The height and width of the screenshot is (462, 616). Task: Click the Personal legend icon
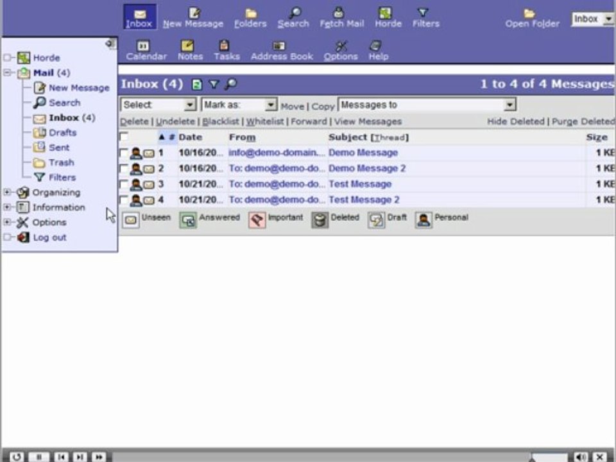coord(424,220)
